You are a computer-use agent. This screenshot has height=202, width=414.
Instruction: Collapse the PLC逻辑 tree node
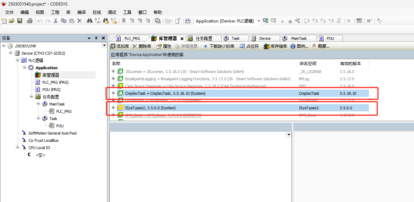tap(17, 60)
